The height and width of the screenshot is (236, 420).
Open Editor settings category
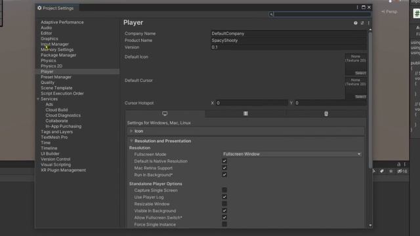click(47, 33)
